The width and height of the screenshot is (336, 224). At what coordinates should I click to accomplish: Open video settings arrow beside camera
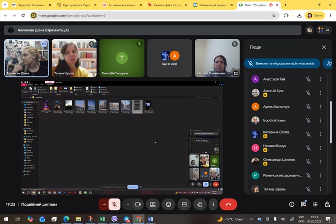[128, 204]
